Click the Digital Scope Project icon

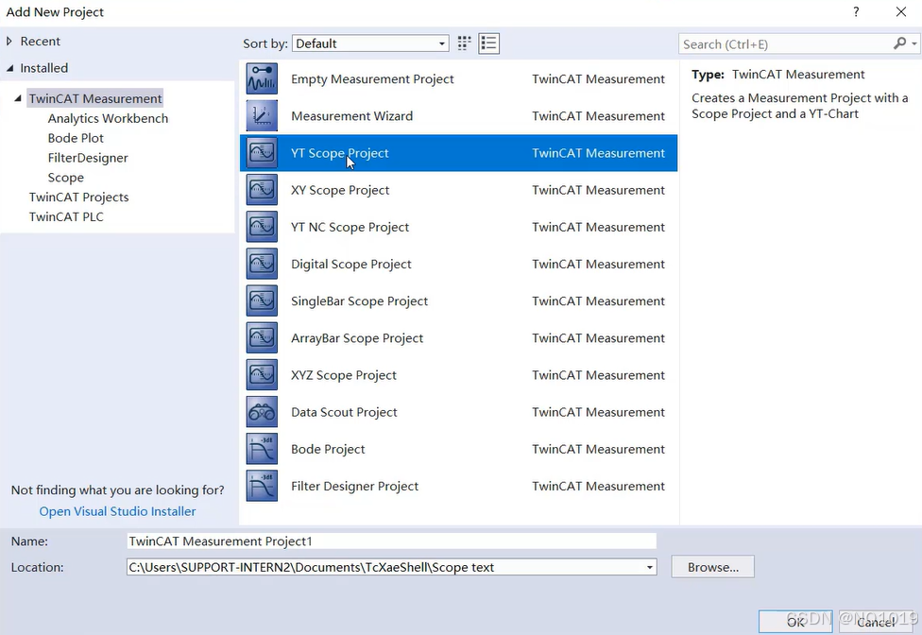click(x=262, y=264)
